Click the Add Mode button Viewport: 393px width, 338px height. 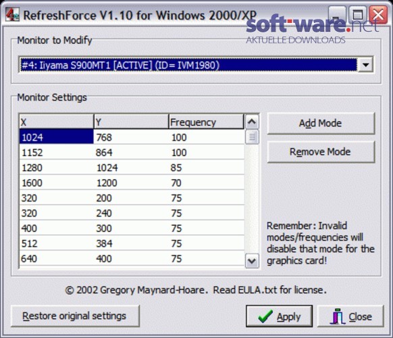[x=321, y=123]
